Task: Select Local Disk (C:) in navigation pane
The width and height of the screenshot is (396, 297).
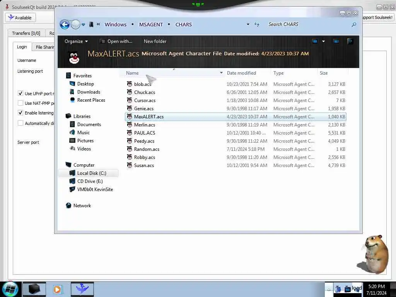Action: 88,173
